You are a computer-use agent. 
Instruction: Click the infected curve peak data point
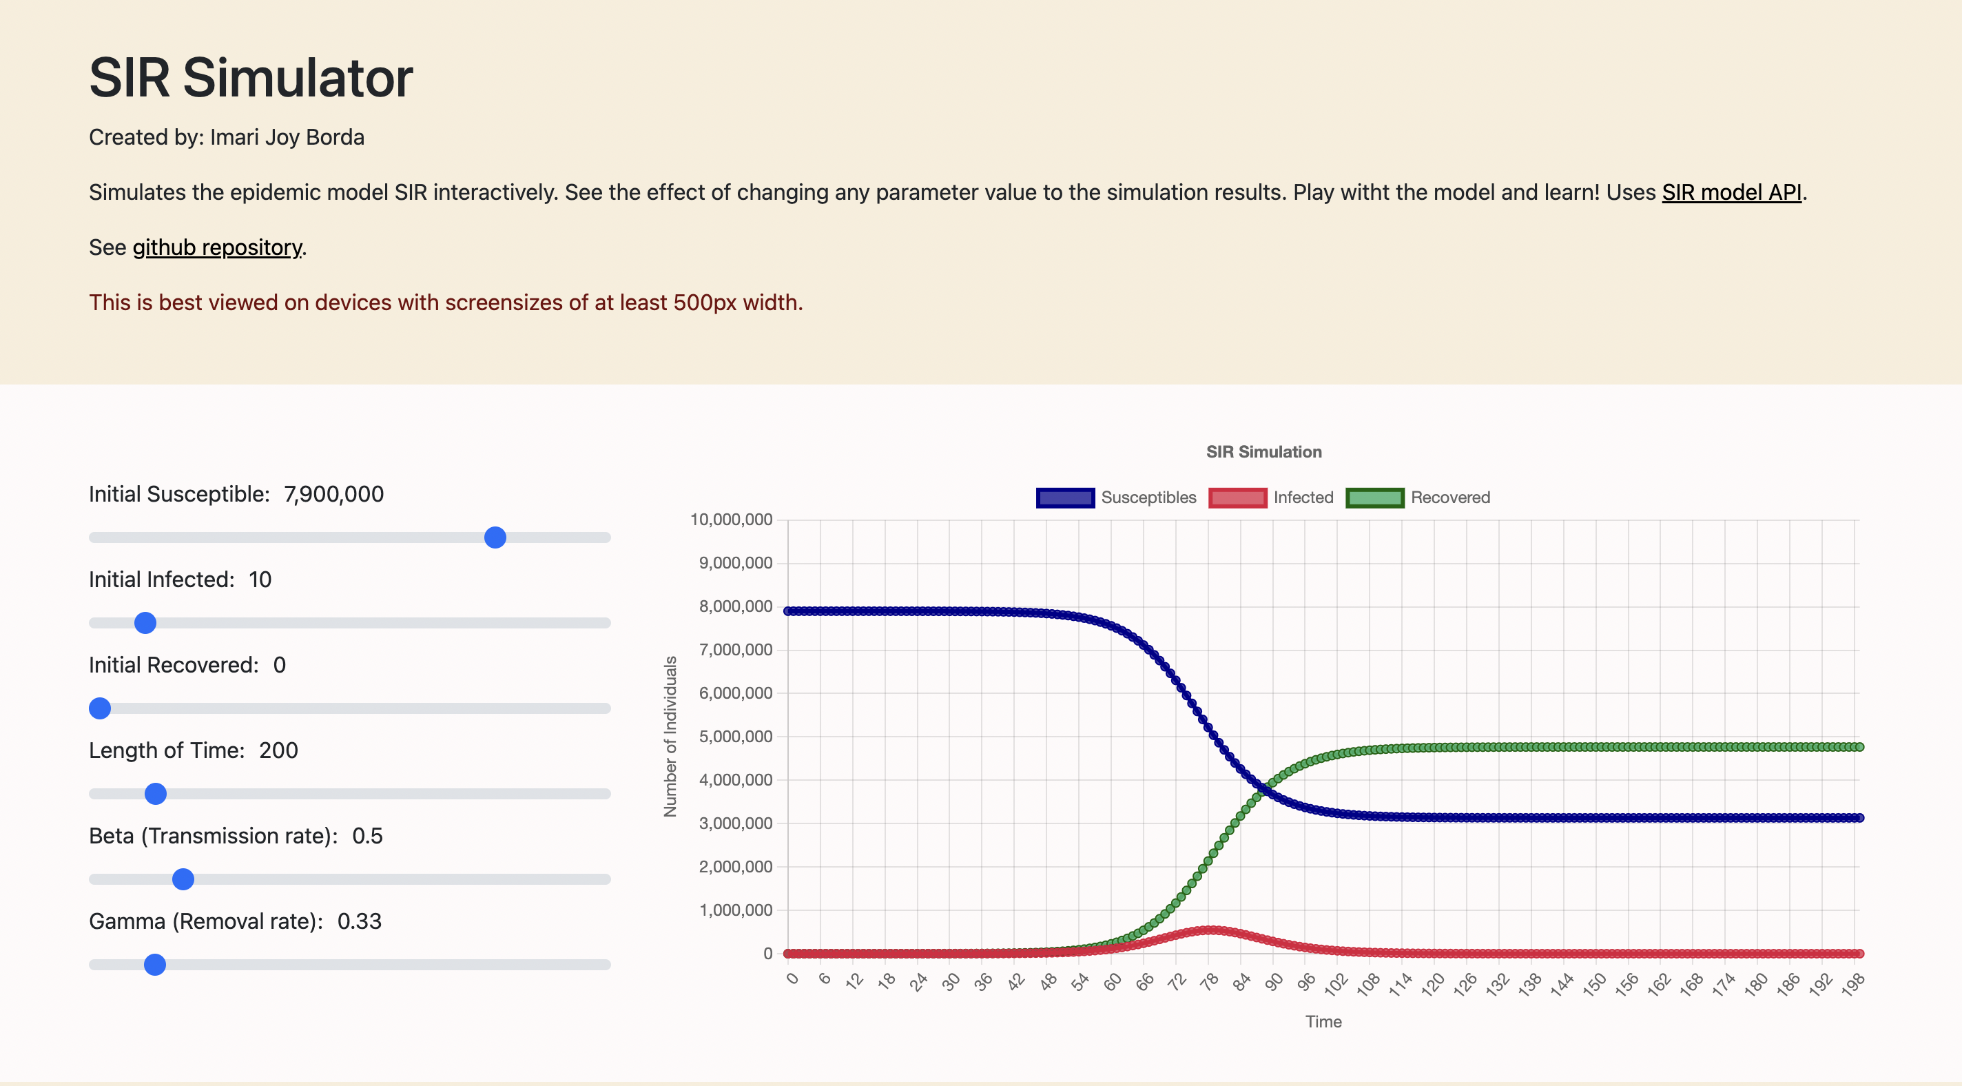[x=1211, y=930]
